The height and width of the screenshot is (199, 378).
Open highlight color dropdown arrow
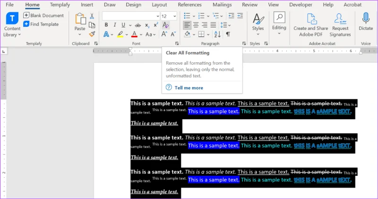(127, 35)
